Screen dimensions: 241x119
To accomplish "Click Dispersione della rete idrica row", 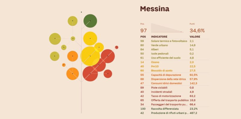I will [x=175, y=79].
